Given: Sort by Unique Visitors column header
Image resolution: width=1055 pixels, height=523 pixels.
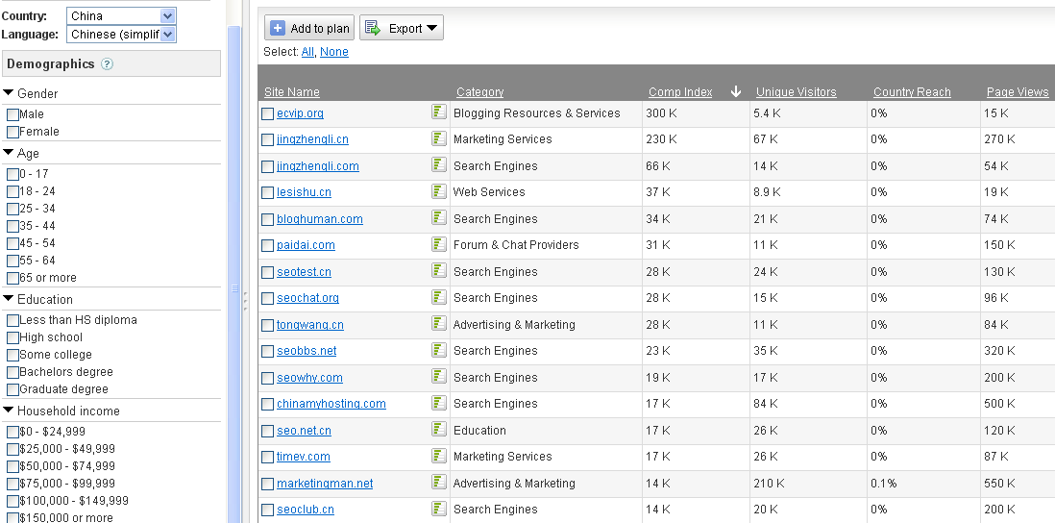Looking at the screenshot, I should pos(796,92).
